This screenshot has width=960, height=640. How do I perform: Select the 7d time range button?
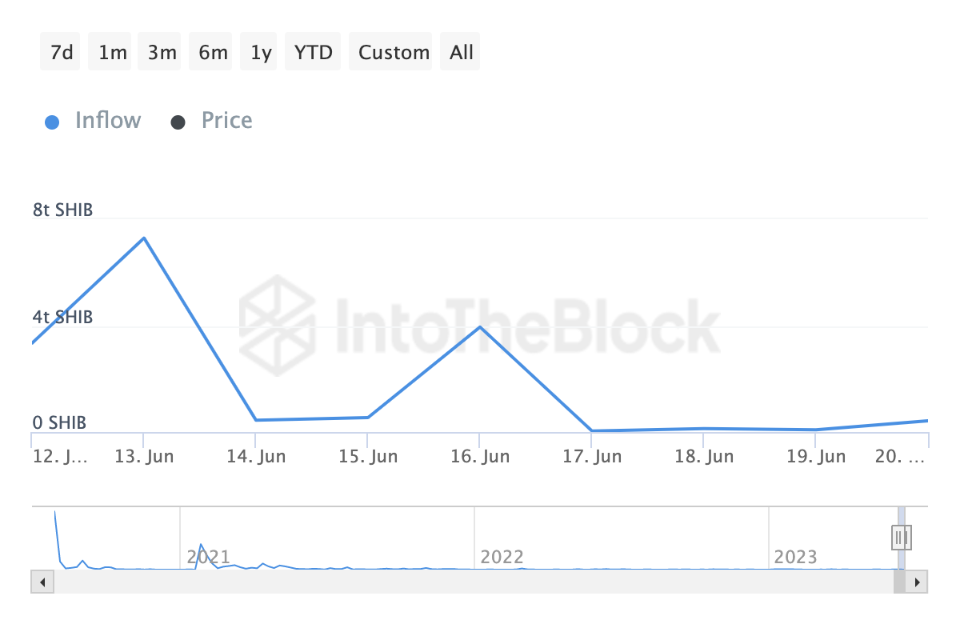click(61, 53)
